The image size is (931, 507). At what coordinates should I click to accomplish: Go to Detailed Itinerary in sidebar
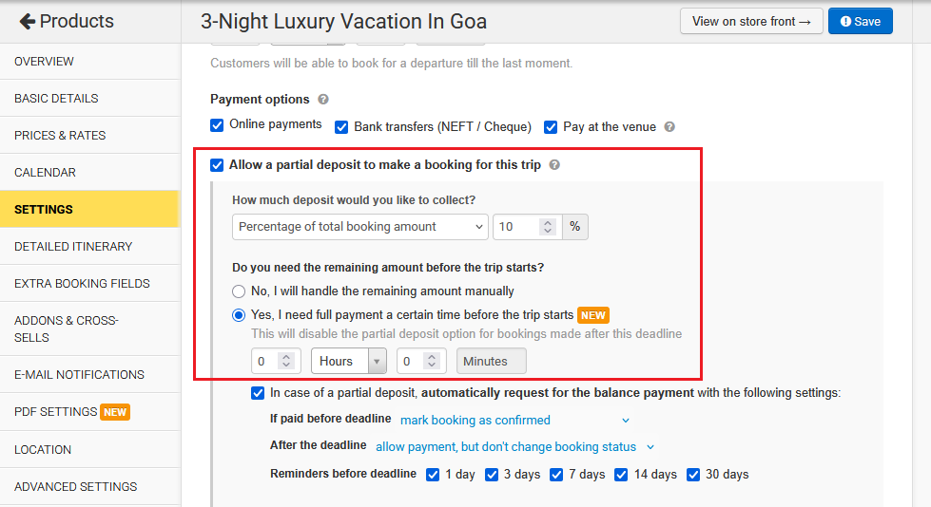coord(73,246)
